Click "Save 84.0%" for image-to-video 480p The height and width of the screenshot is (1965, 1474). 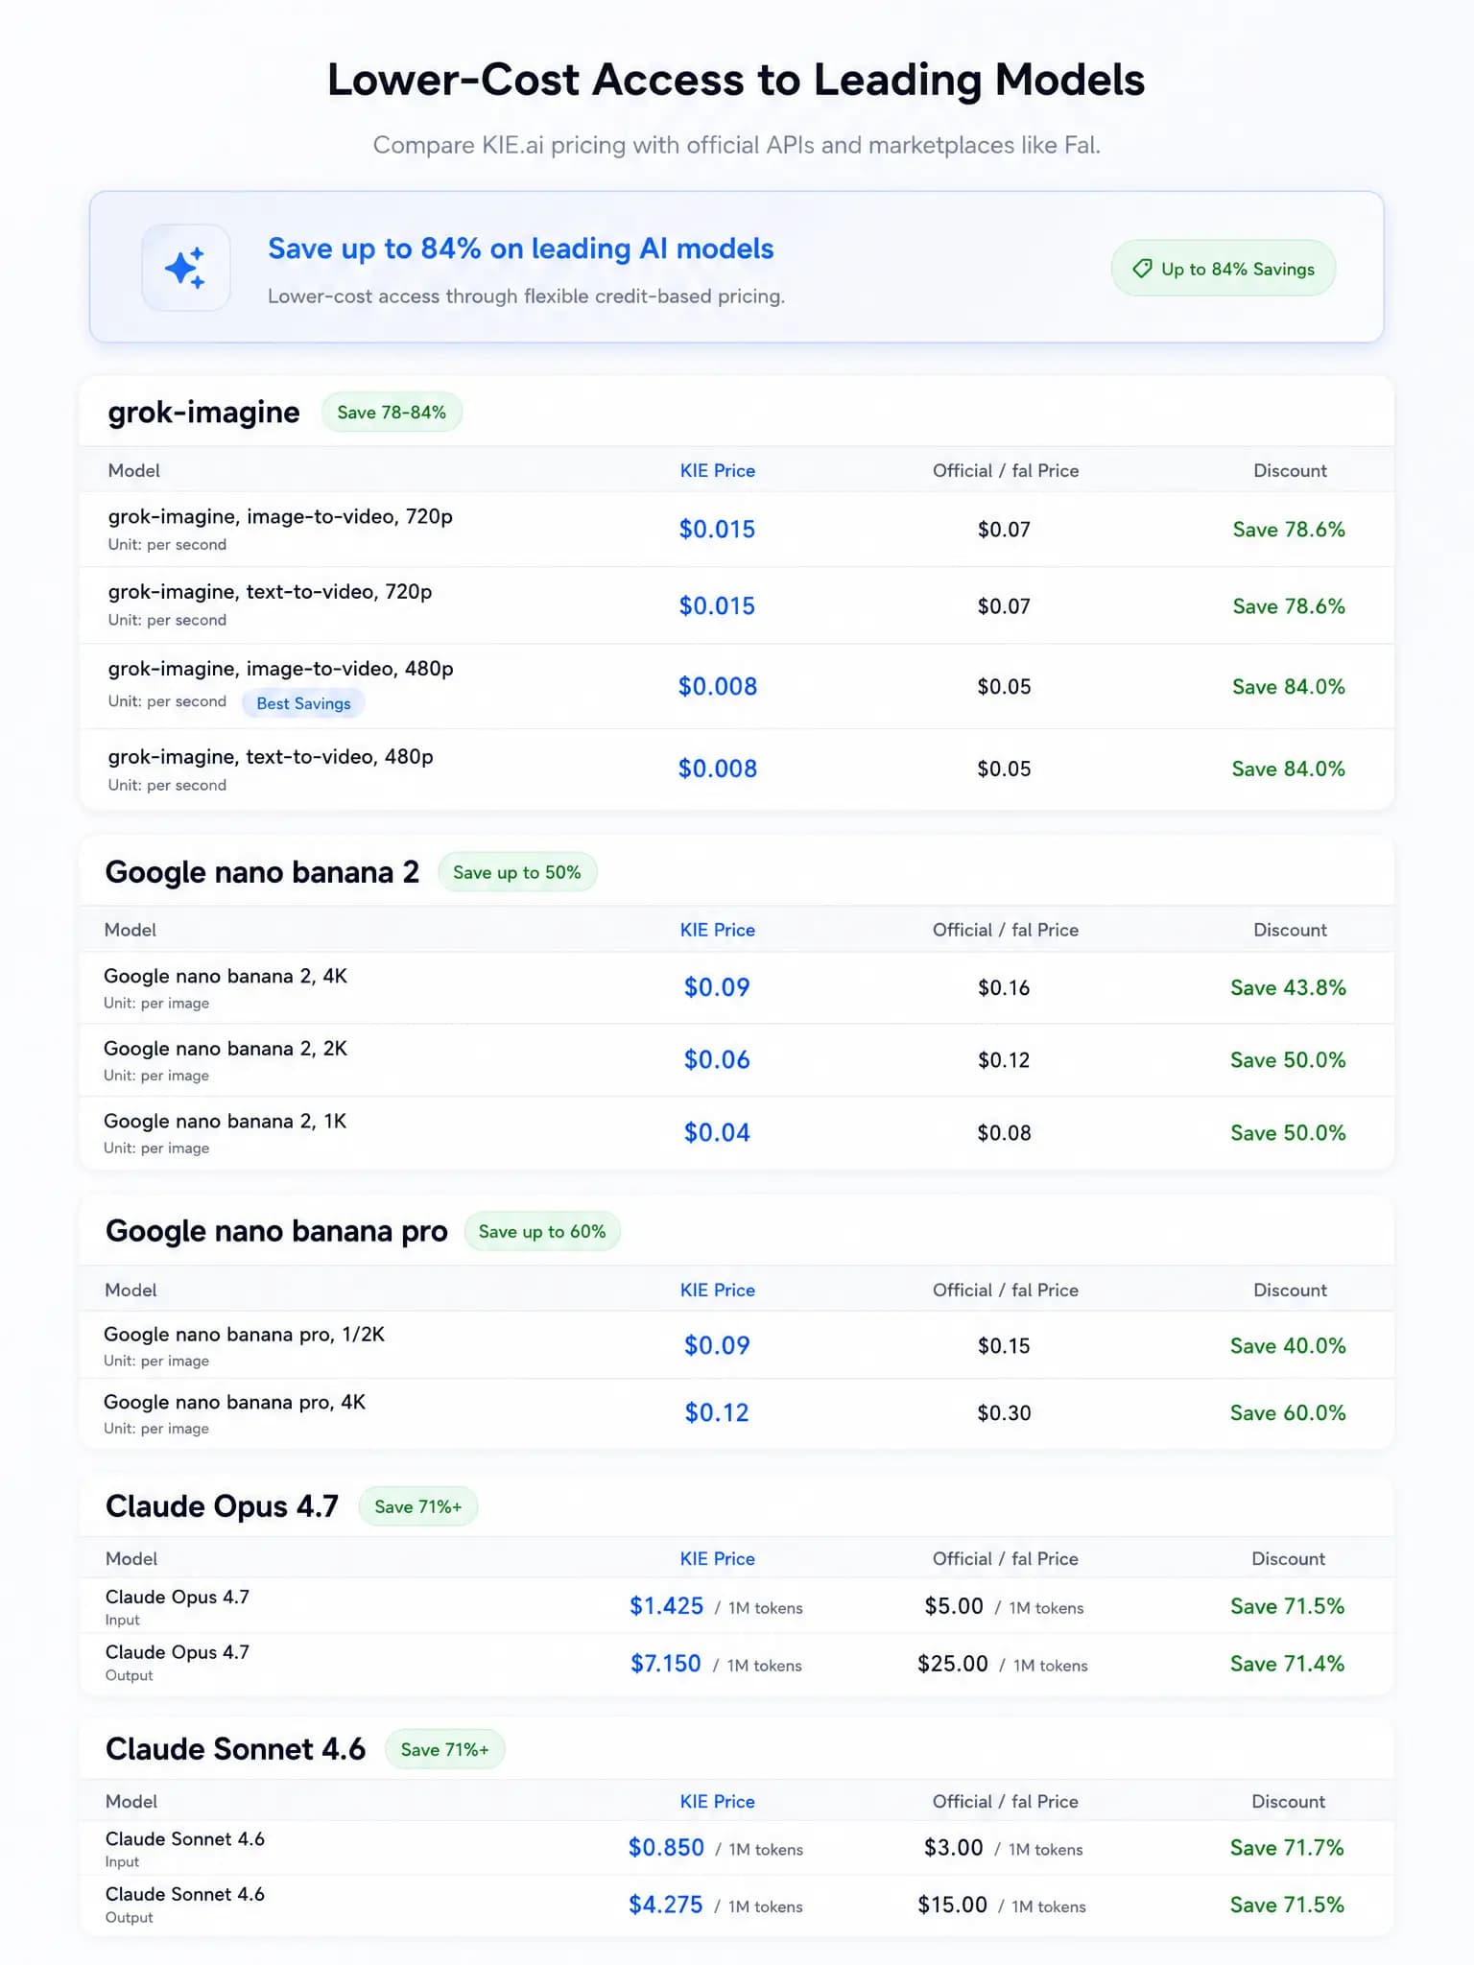click(1289, 687)
